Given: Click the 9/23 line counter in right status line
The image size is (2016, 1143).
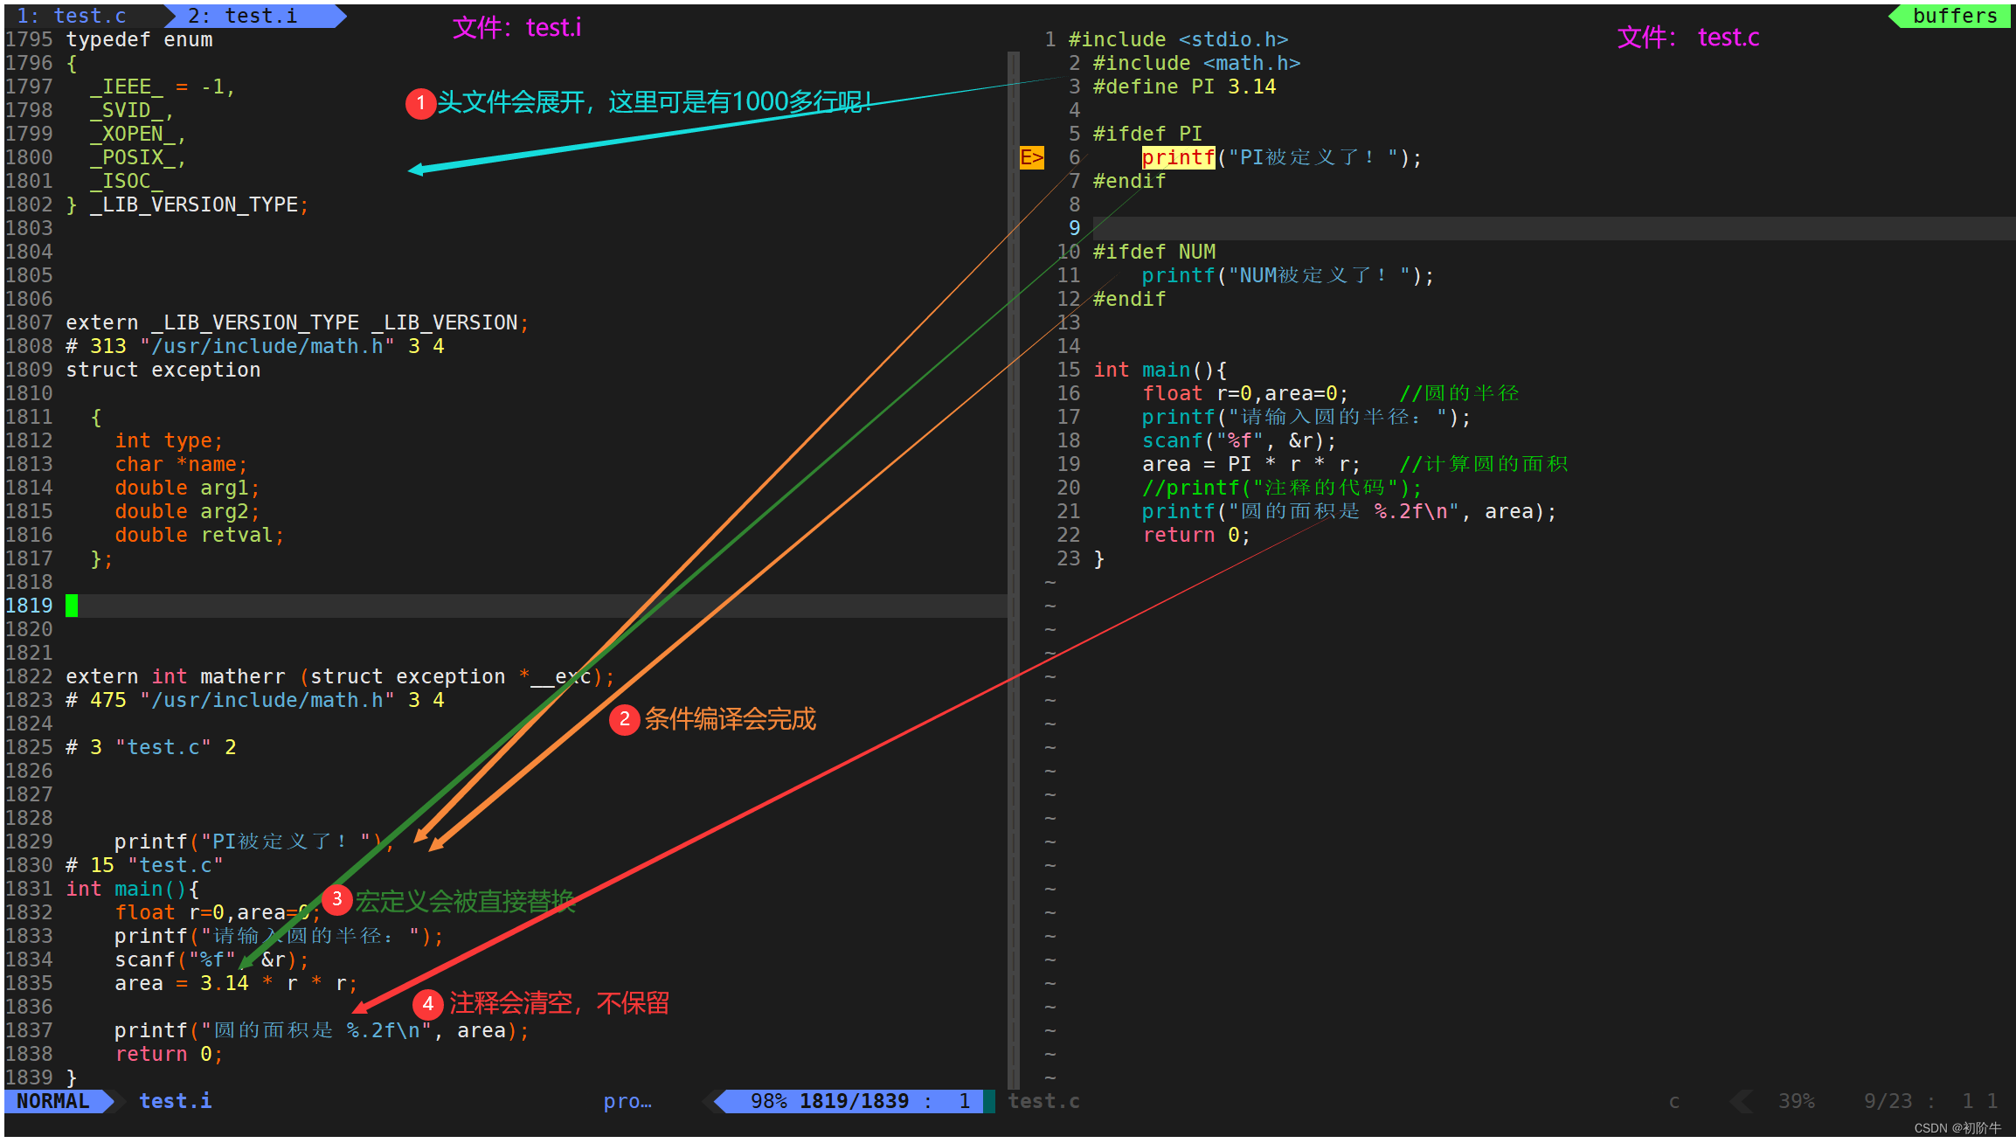Looking at the screenshot, I should [1888, 1101].
